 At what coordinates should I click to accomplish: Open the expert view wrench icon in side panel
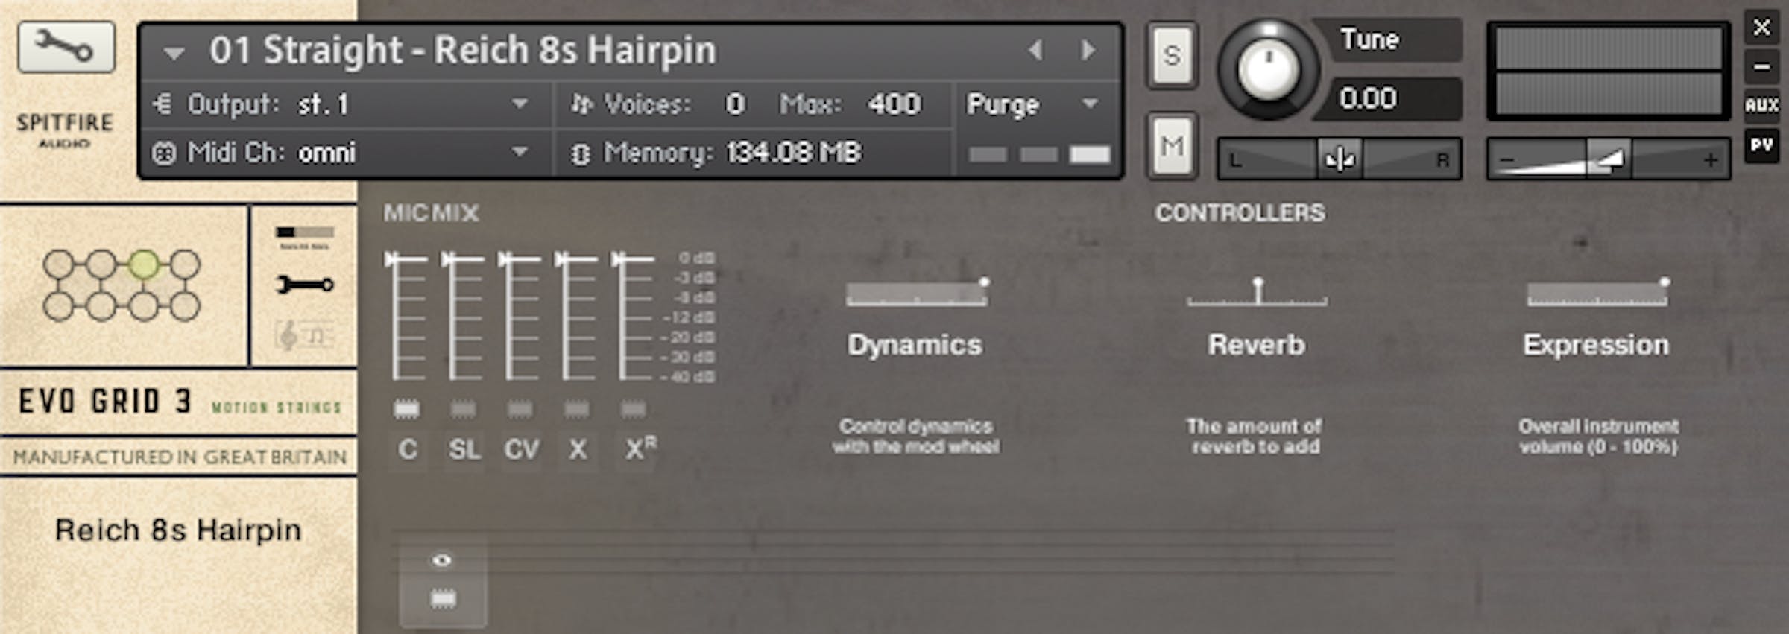point(305,284)
